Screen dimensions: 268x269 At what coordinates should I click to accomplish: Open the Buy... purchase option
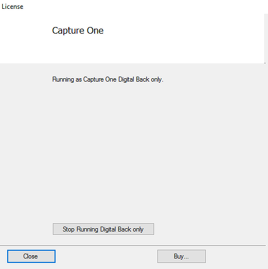pyautogui.click(x=182, y=256)
